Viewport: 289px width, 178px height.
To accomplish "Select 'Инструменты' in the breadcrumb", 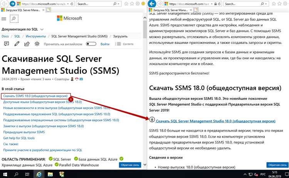I will (37, 37).
